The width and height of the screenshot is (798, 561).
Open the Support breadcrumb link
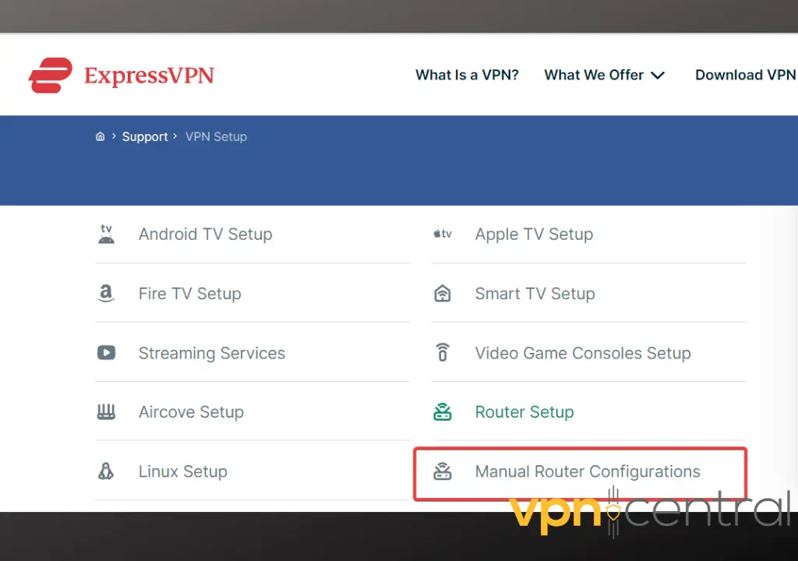(145, 136)
